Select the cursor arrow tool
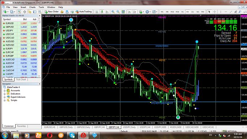Image resolution: width=247 pixels, height=139 pixels. tap(209, 12)
